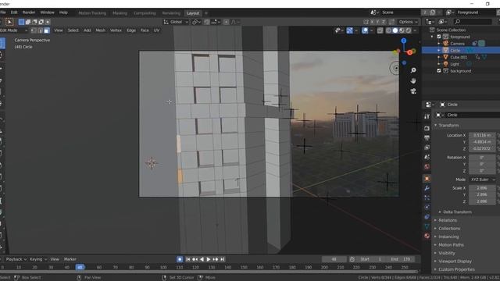This screenshot has height=281, width=500.
Task: Open the Modifiers wrench tab icon
Action: tap(427, 188)
